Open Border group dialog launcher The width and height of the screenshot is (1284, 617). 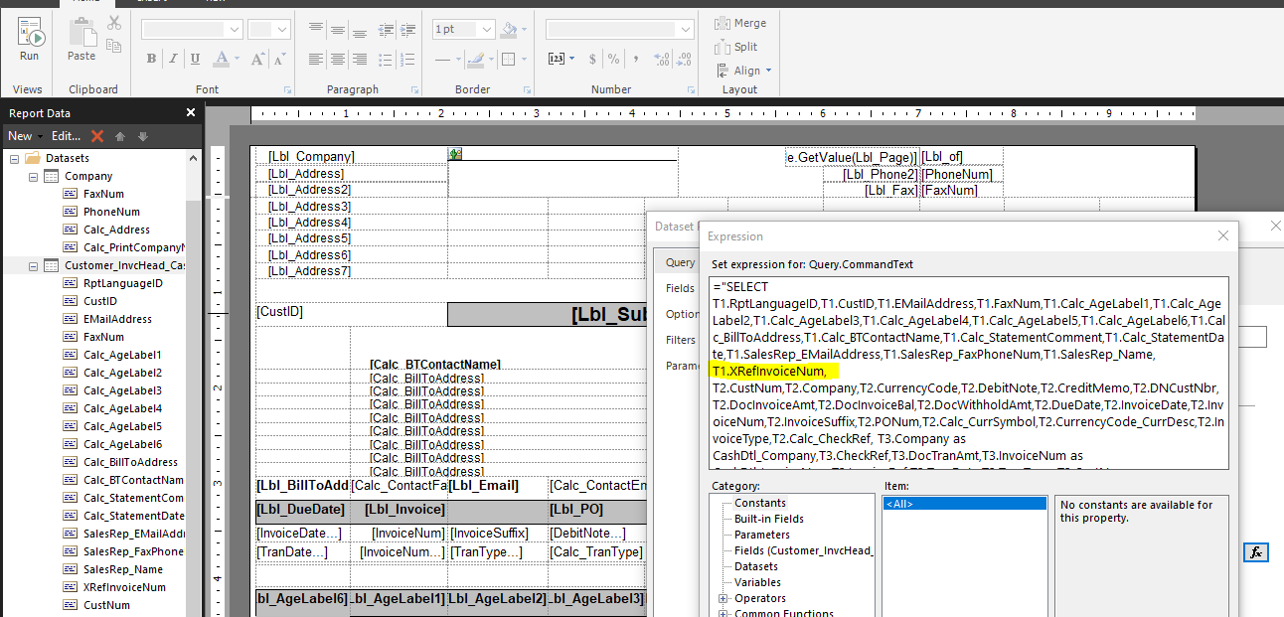(x=527, y=89)
